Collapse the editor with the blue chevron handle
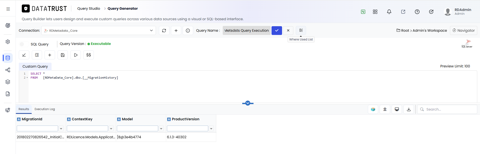The height and width of the screenshot is (154, 480). point(248,103)
